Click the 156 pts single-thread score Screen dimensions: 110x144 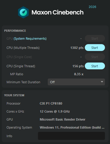[x=78, y=66]
